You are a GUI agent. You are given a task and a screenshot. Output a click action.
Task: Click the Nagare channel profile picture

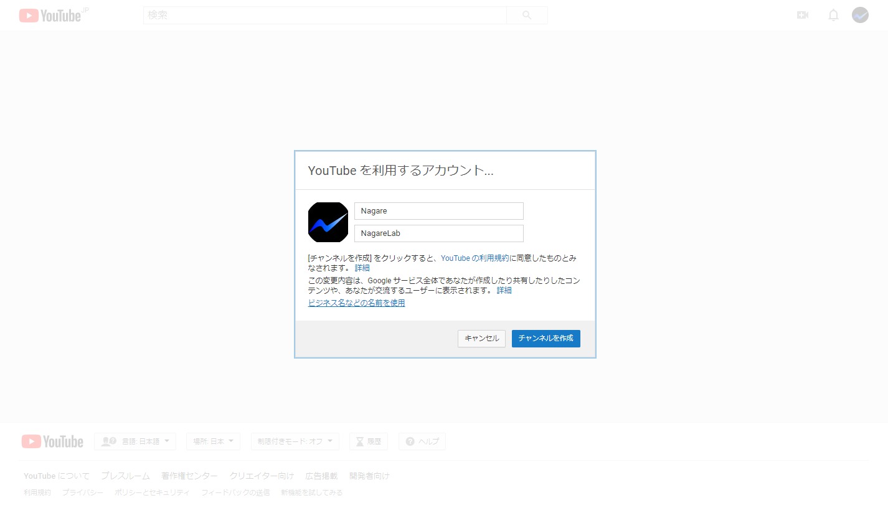(x=328, y=222)
